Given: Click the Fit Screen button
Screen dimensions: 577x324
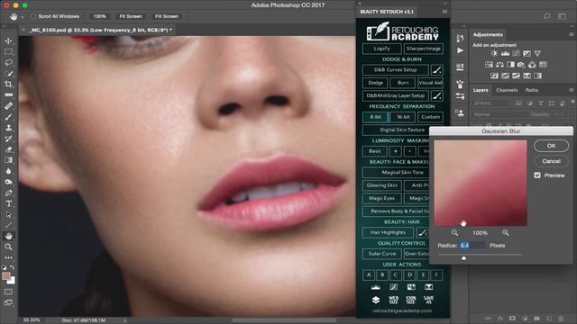Looking at the screenshot, I should click(131, 16).
